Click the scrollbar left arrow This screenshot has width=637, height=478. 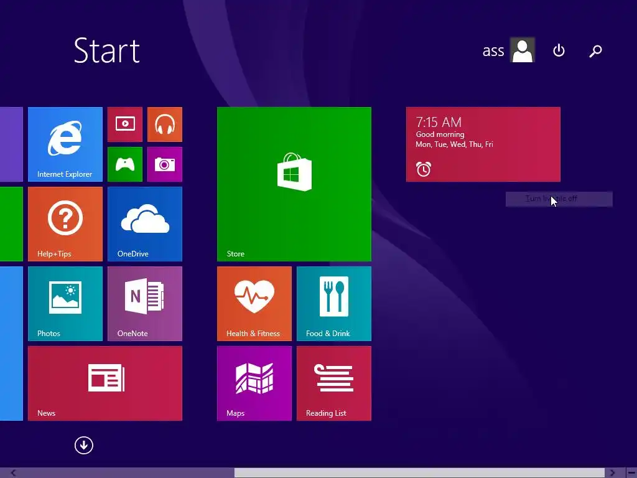click(14, 473)
